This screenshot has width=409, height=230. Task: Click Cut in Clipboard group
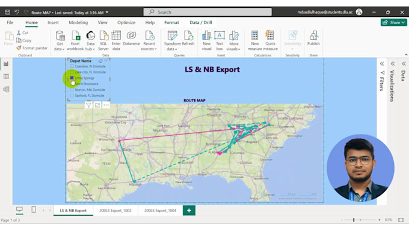[23, 33]
